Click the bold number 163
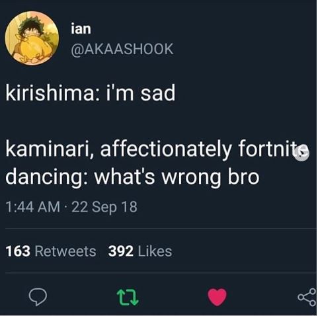Viewport: 318px width, 316px height. [x=18, y=251]
